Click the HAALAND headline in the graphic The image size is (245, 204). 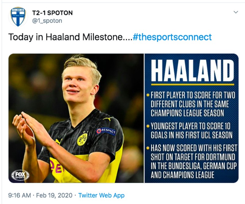pyautogui.click(x=192, y=72)
